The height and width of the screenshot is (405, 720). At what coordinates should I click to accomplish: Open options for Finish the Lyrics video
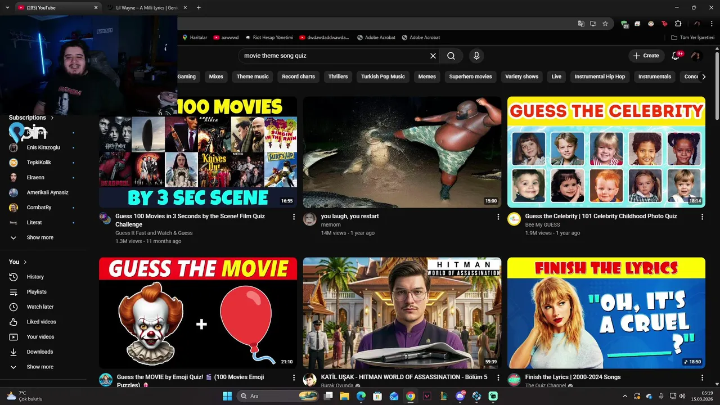click(702, 377)
